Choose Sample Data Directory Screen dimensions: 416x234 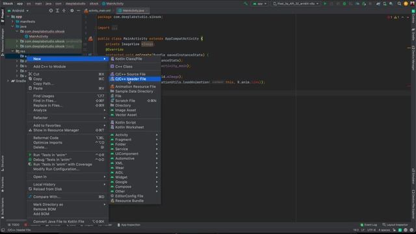pos(135,92)
